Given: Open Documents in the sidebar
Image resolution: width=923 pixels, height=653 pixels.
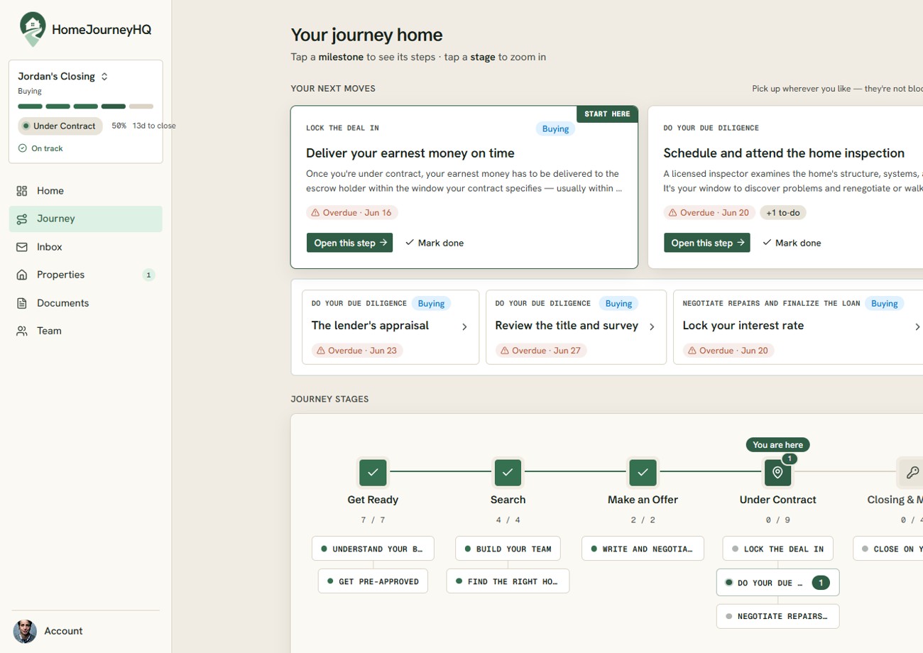Looking at the screenshot, I should point(85,303).
